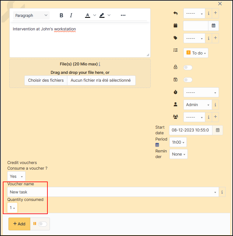Click Choisir des fichiers button

(x=46, y=80)
